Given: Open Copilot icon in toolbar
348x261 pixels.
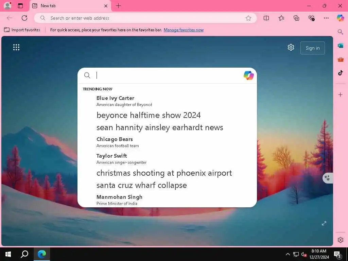Looking at the screenshot, I should (x=340, y=18).
